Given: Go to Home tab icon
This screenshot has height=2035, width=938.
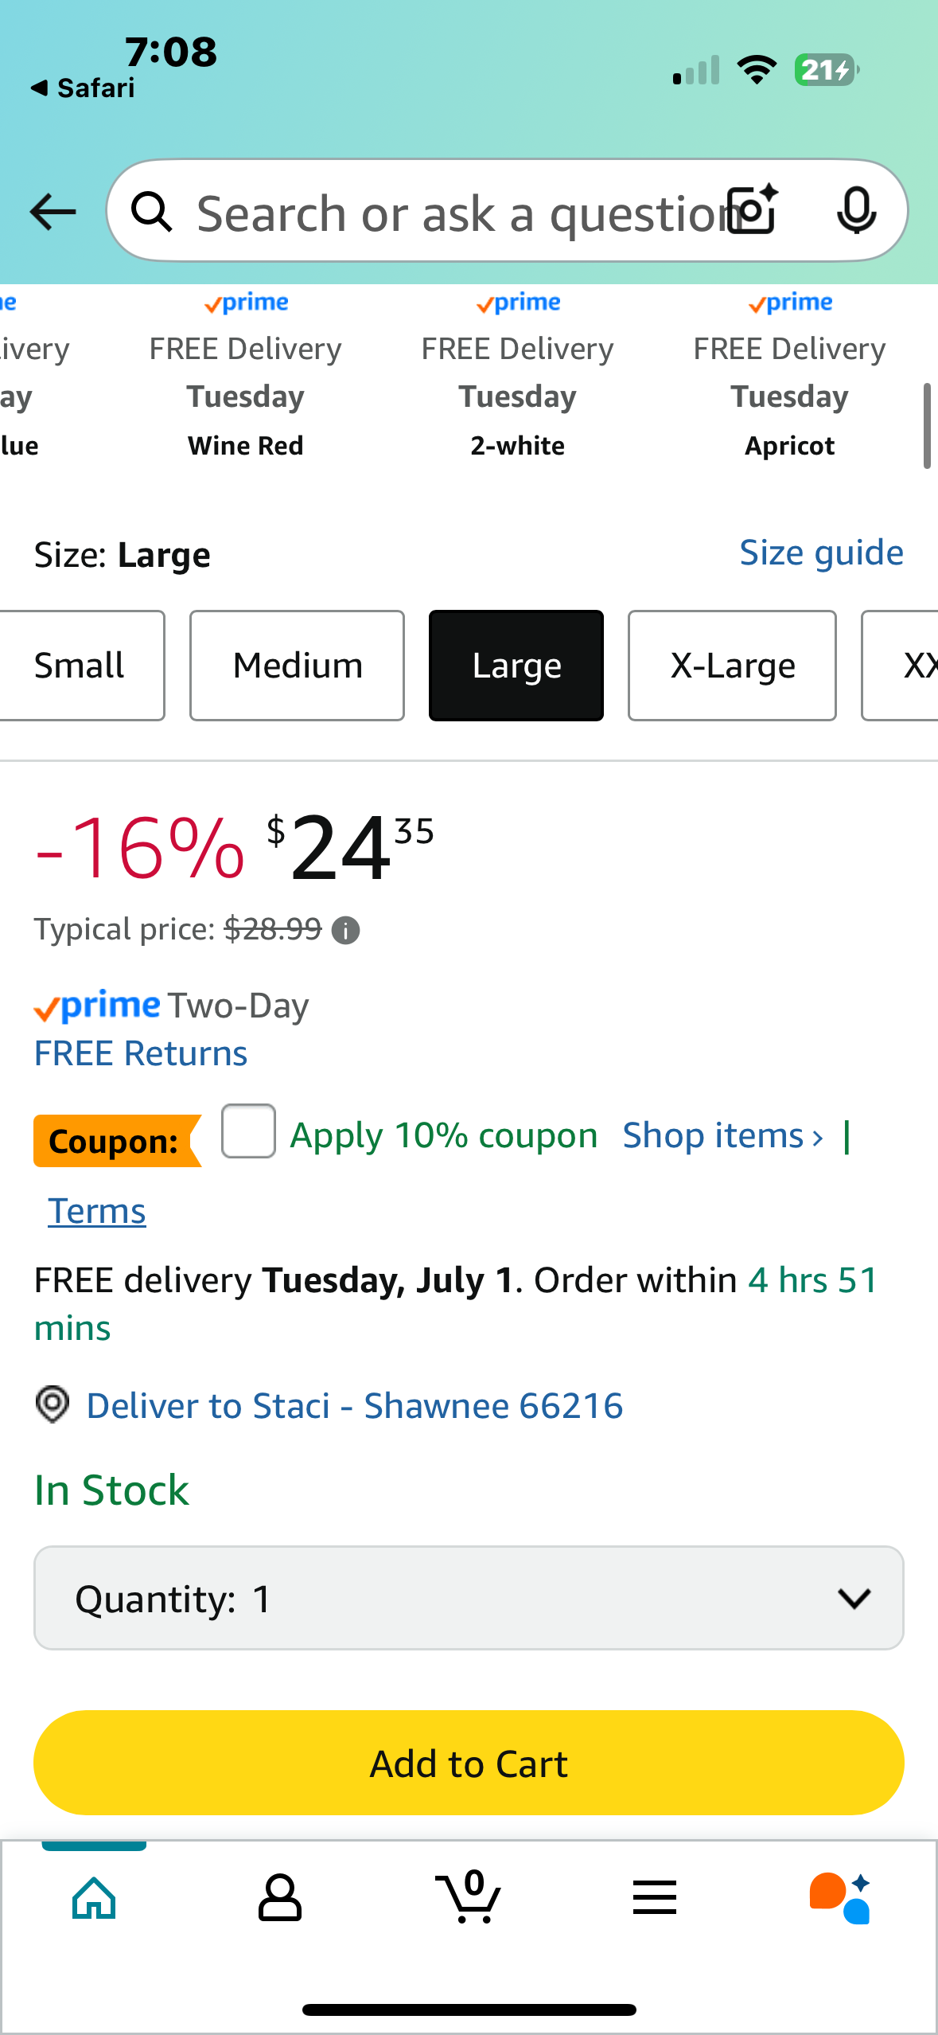Looking at the screenshot, I should 94,1898.
